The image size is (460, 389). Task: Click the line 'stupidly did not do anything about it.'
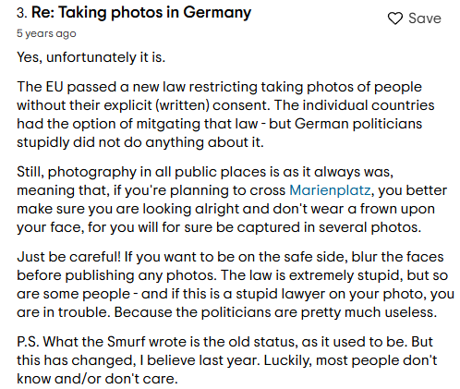coord(140,142)
